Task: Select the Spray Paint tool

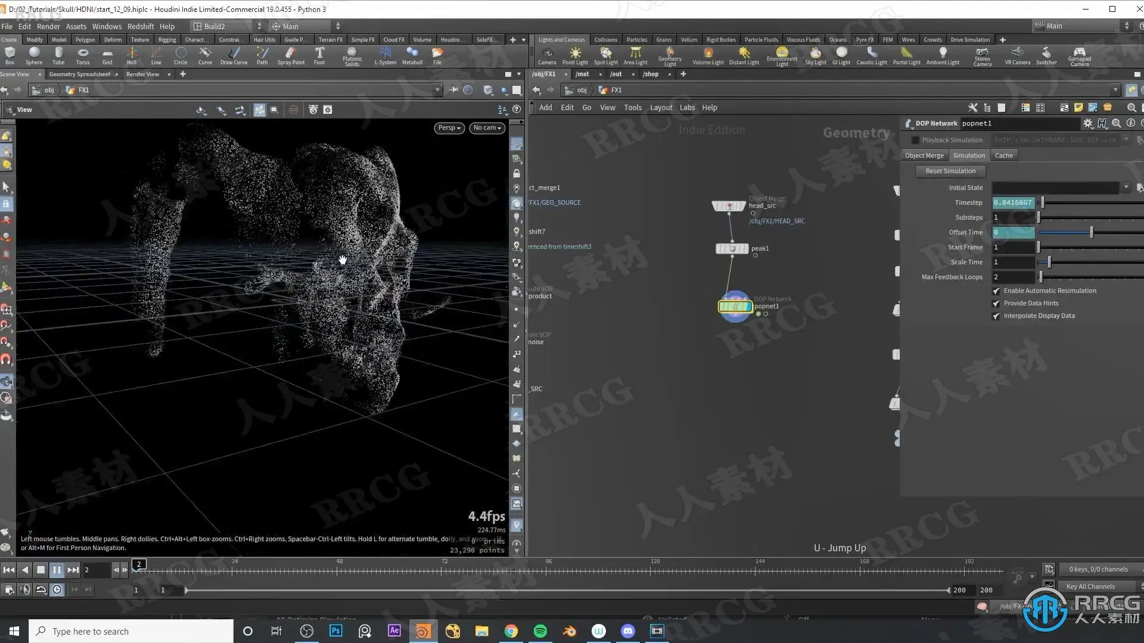Action: [291, 55]
